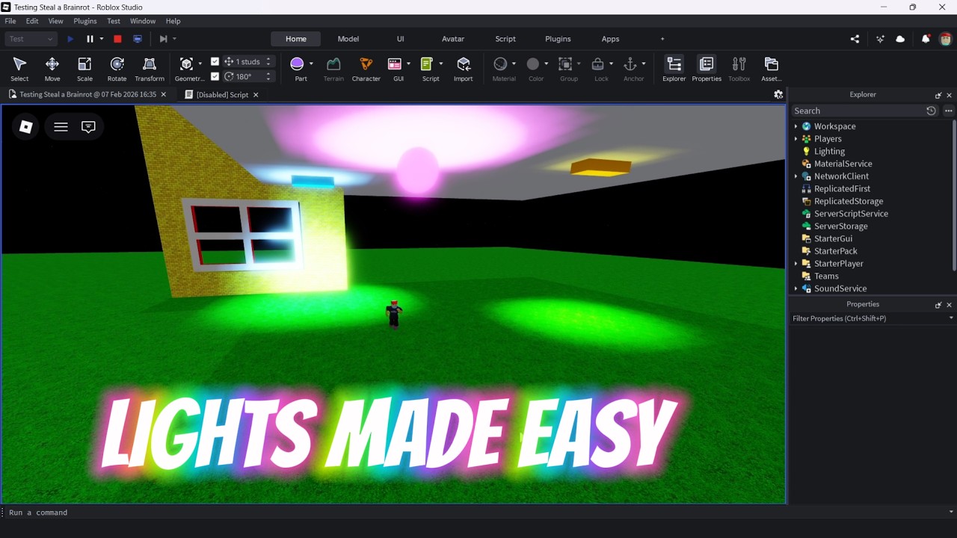This screenshot has width=957, height=538.
Task: Expand the StarterPlayer tree node
Action: click(x=796, y=264)
